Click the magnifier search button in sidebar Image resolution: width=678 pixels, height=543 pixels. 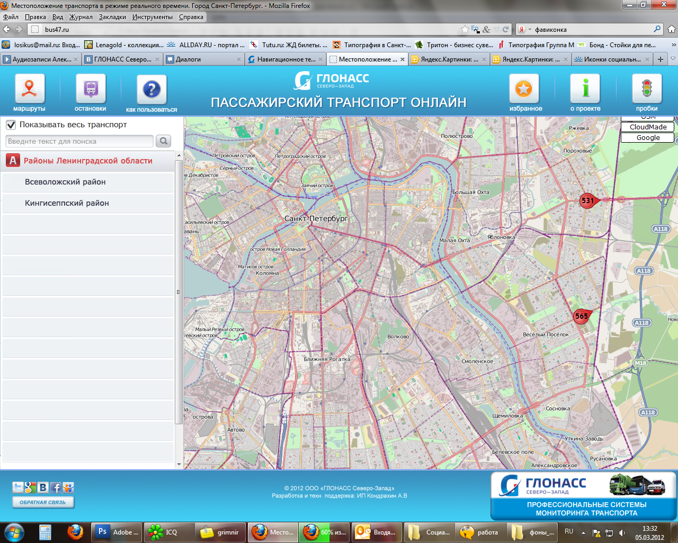click(164, 141)
